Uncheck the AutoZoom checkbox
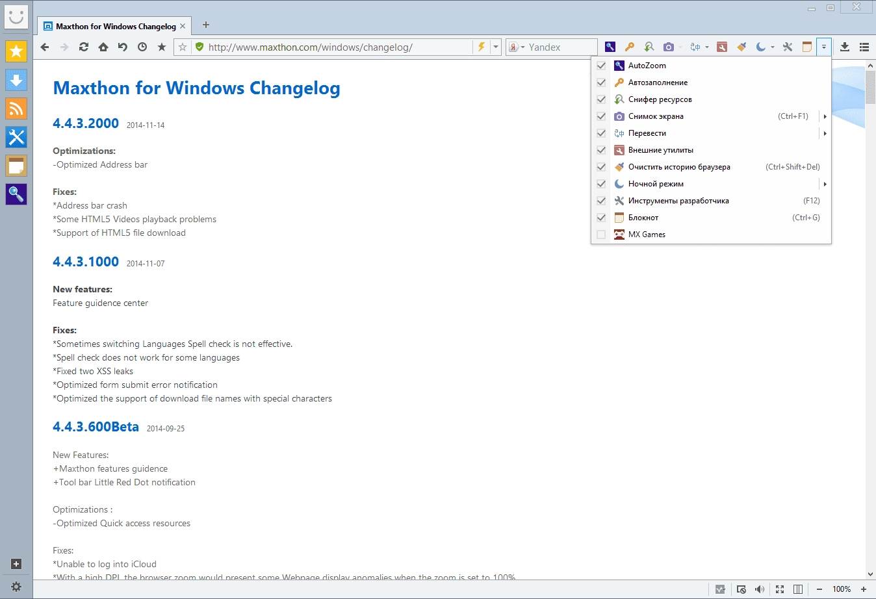876x599 pixels. 601,66
